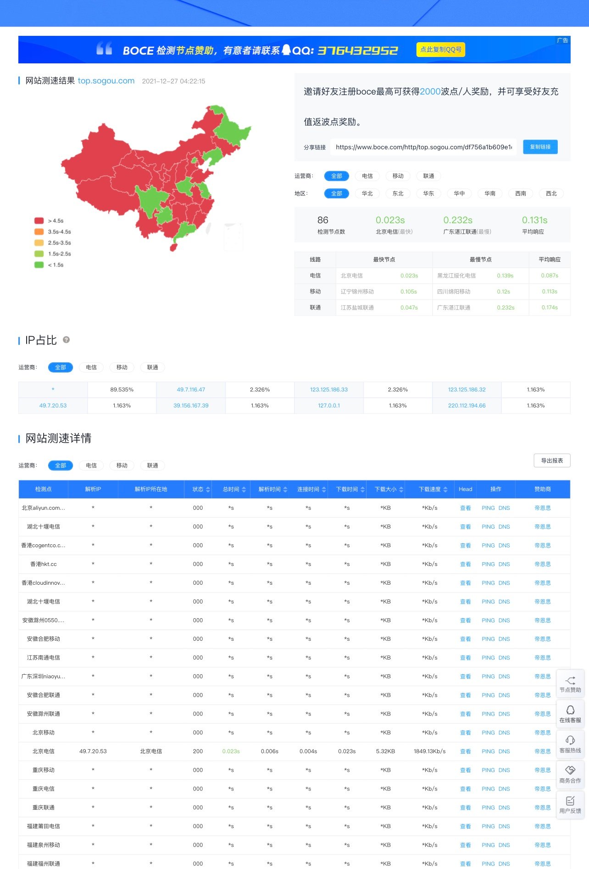Select 电信 in top 运营商 filter
The width and height of the screenshot is (589, 869).
(367, 176)
